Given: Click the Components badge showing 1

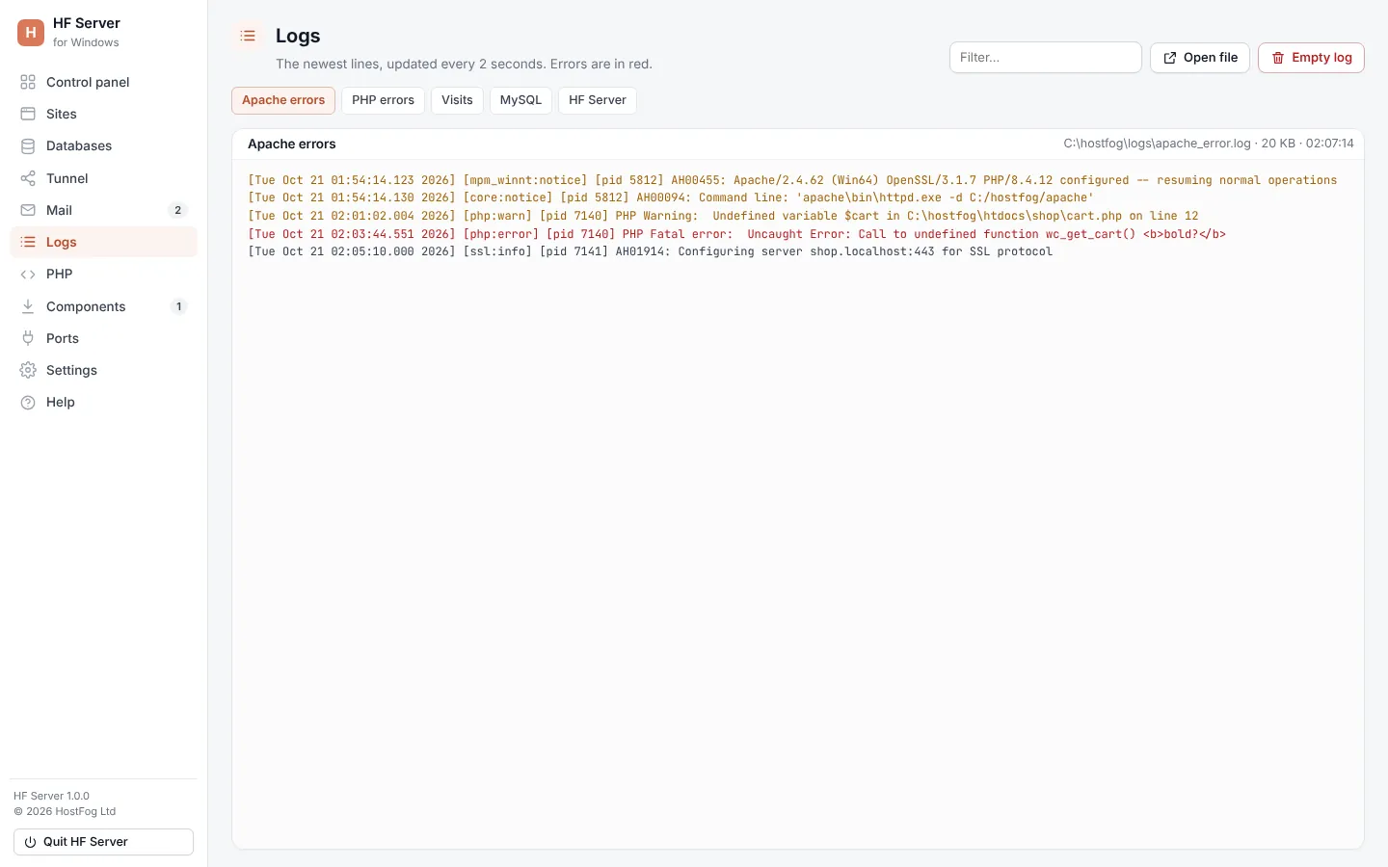Looking at the screenshot, I should pyautogui.click(x=178, y=306).
